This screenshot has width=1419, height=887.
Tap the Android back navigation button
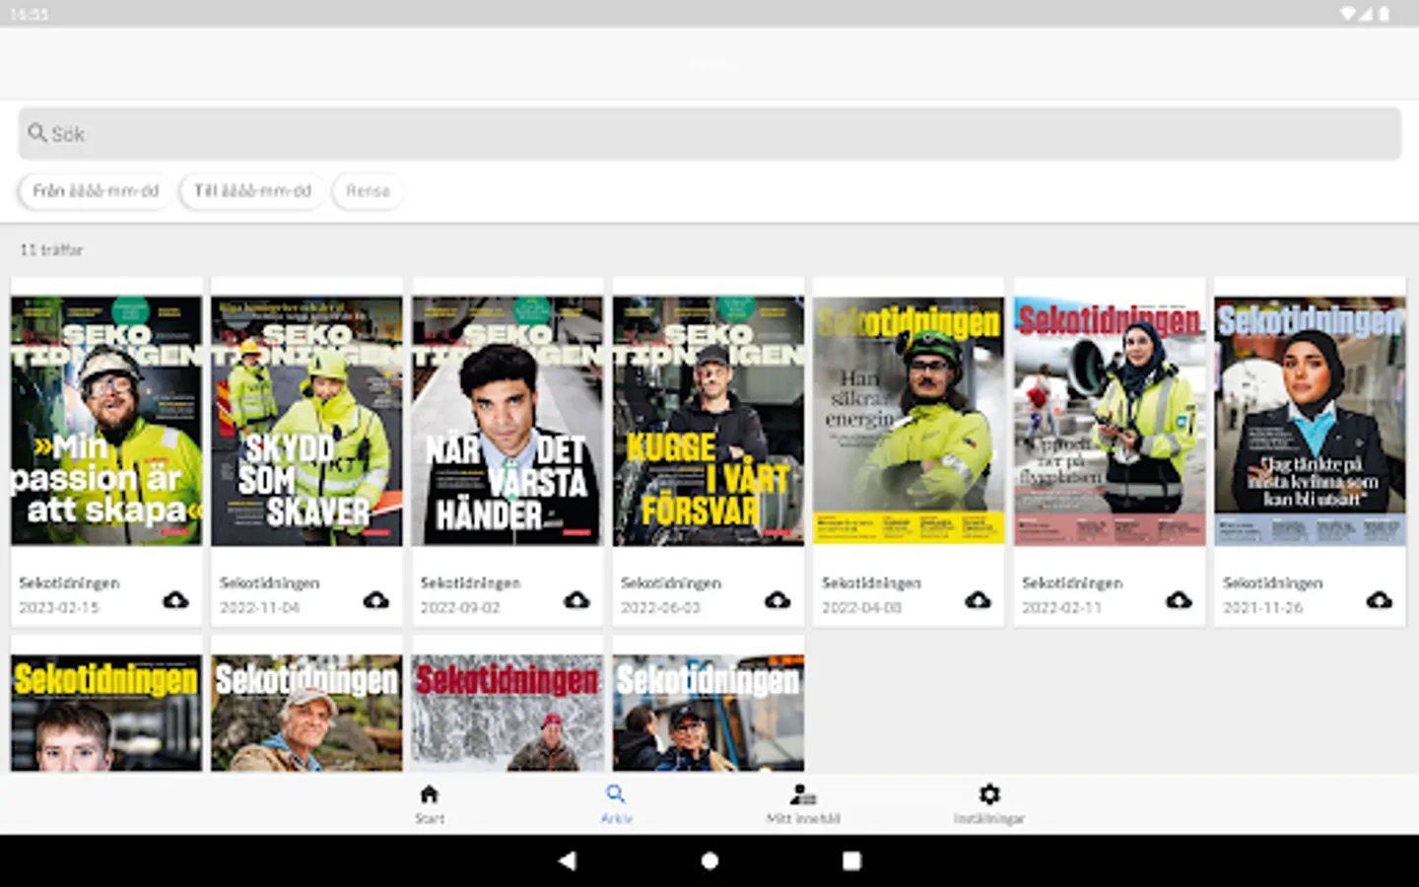pyautogui.click(x=567, y=860)
